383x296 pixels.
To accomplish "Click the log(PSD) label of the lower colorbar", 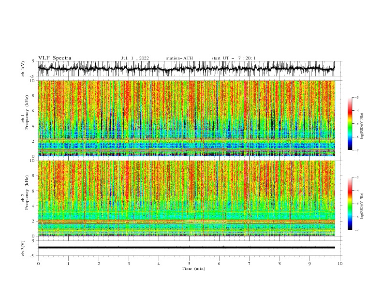I will pos(362,206).
